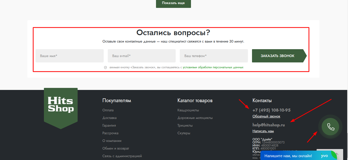Open the Hits Shop logo
The height and width of the screenshot is (160, 348).
coord(61,108)
